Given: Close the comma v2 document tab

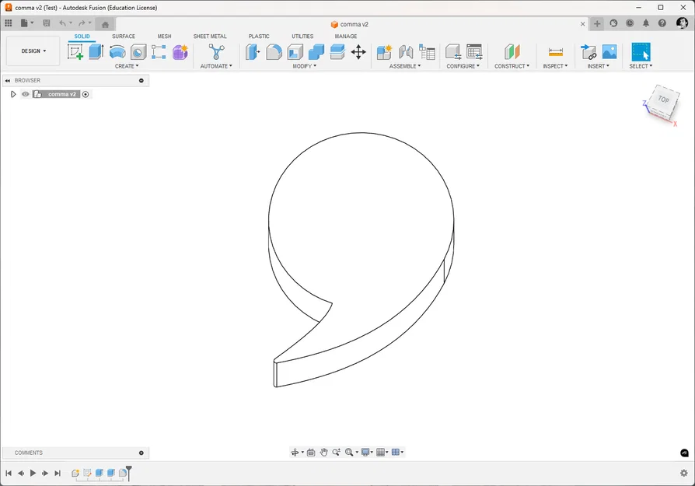Looking at the screenshot, I should point(583,24).
